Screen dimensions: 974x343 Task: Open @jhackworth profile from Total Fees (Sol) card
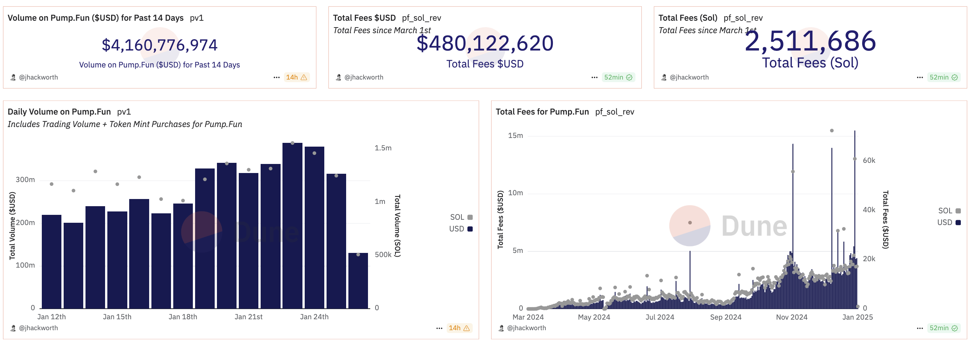click(x=689, y=77)
